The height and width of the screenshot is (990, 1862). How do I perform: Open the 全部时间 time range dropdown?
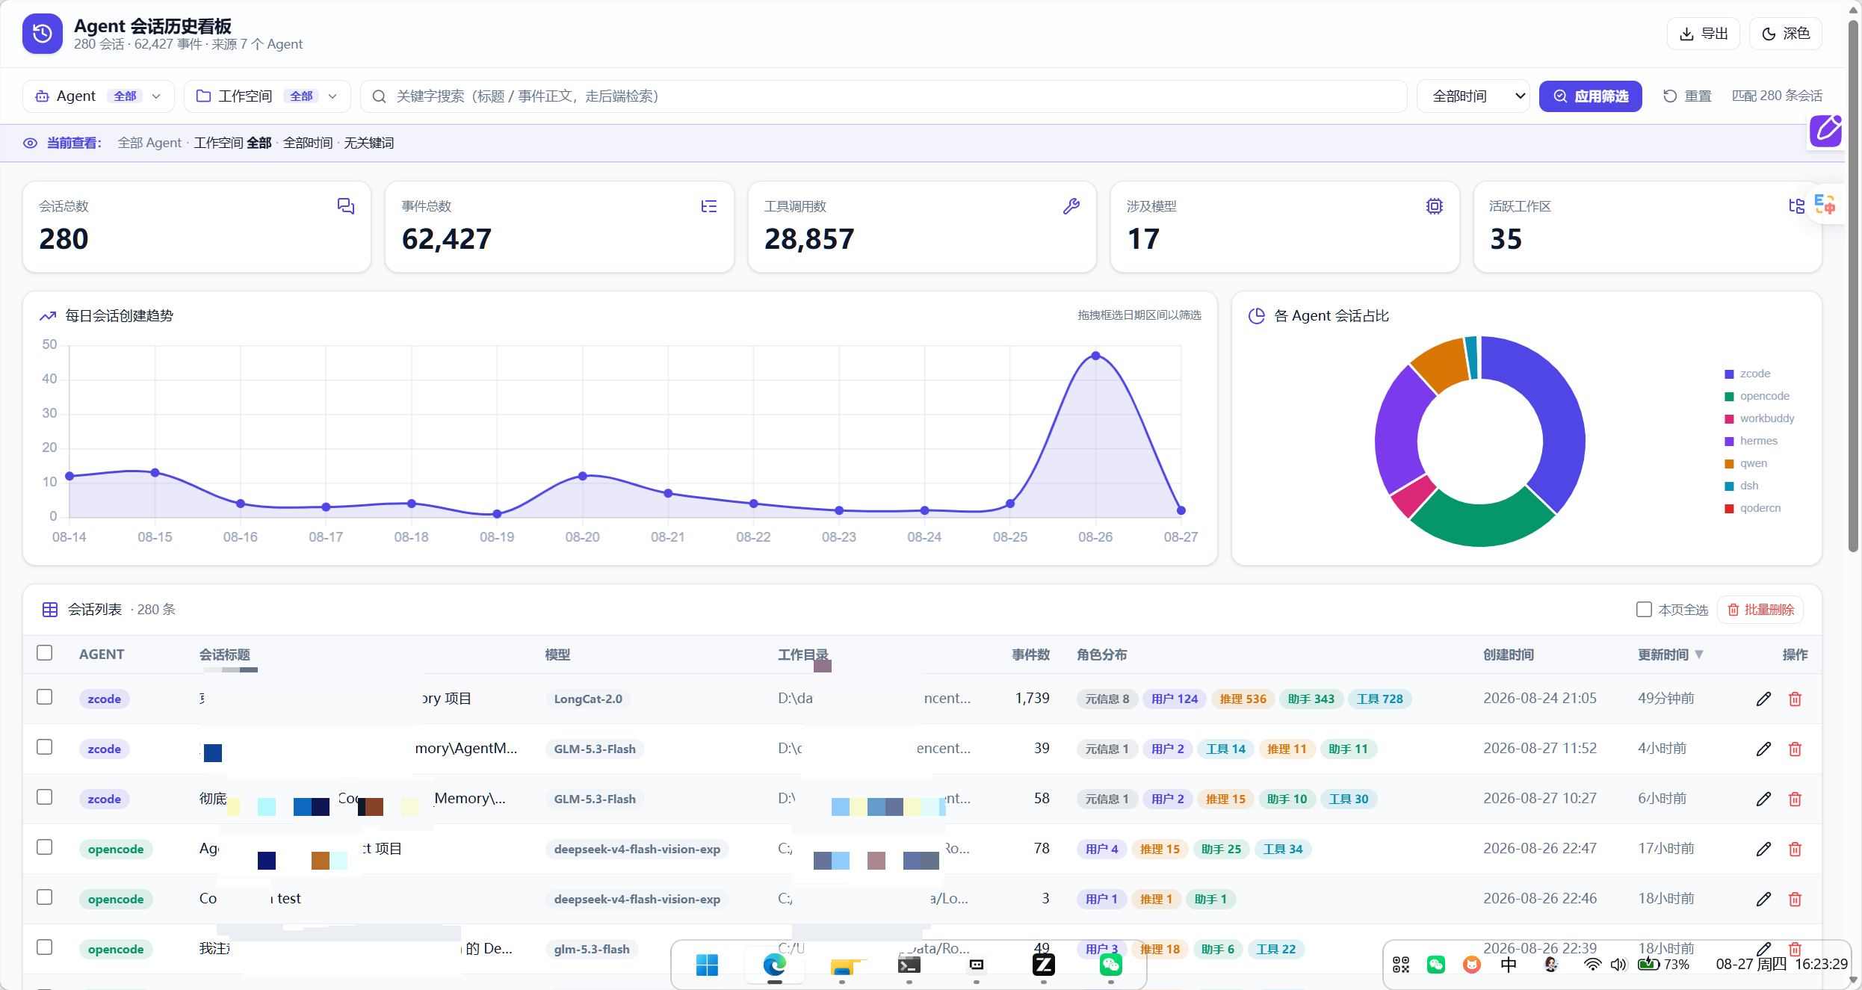1473,96
